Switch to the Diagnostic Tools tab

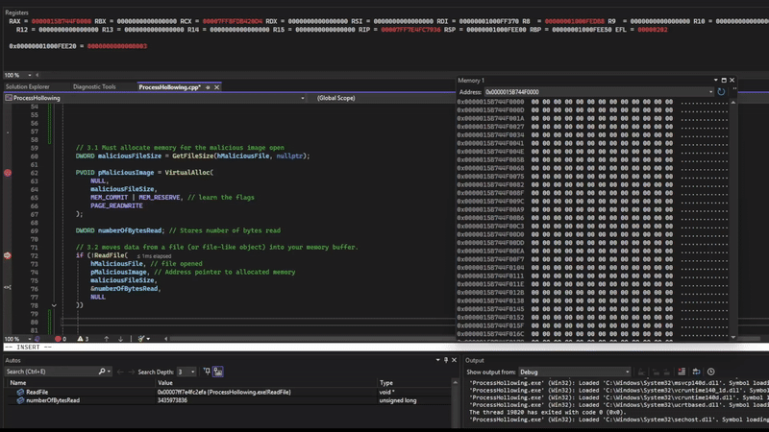click(x=94, y=86)
